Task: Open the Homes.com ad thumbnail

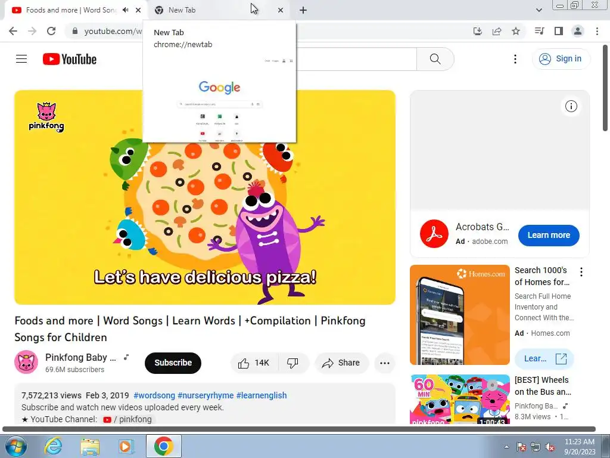Action: click(x=460, y=315)
